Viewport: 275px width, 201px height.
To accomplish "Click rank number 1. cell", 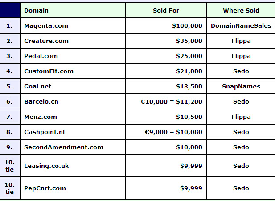I will (x=10, y=25).
